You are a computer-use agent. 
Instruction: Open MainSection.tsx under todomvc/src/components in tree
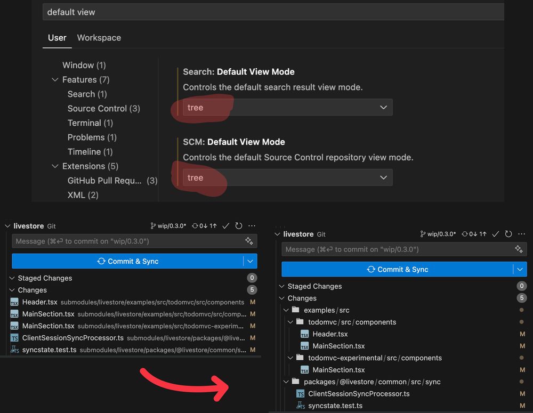pyautogui.click(x=338, y=346)
